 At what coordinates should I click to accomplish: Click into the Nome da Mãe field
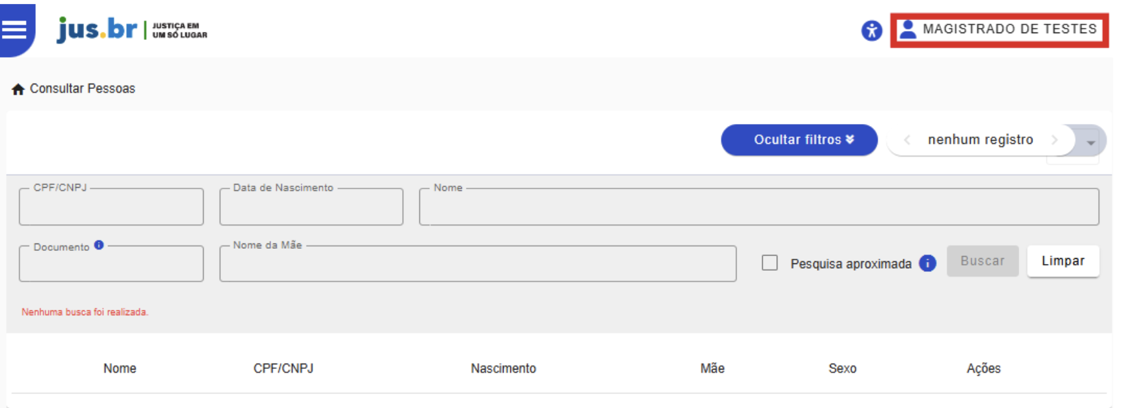(478, 265)
